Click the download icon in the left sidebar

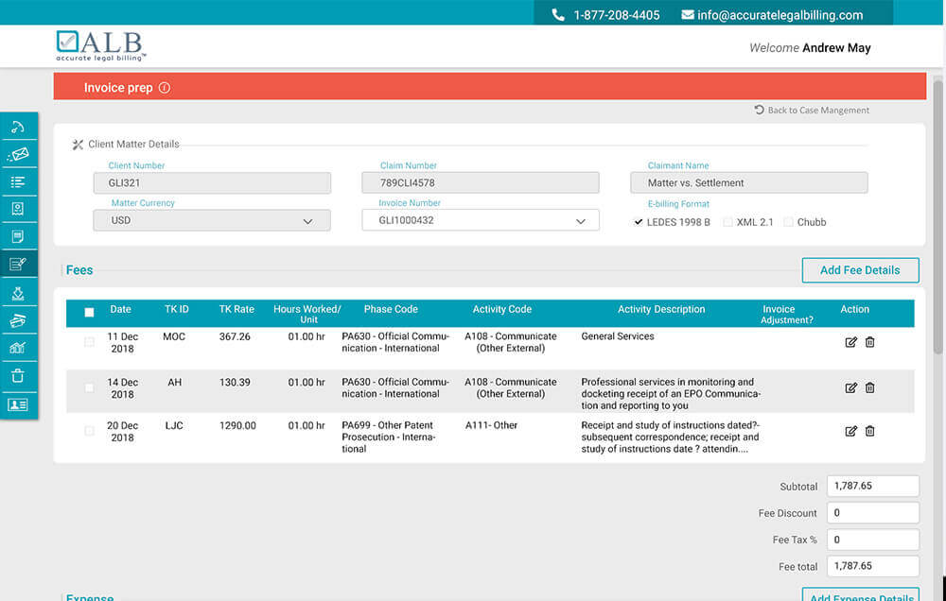[19, 291]
